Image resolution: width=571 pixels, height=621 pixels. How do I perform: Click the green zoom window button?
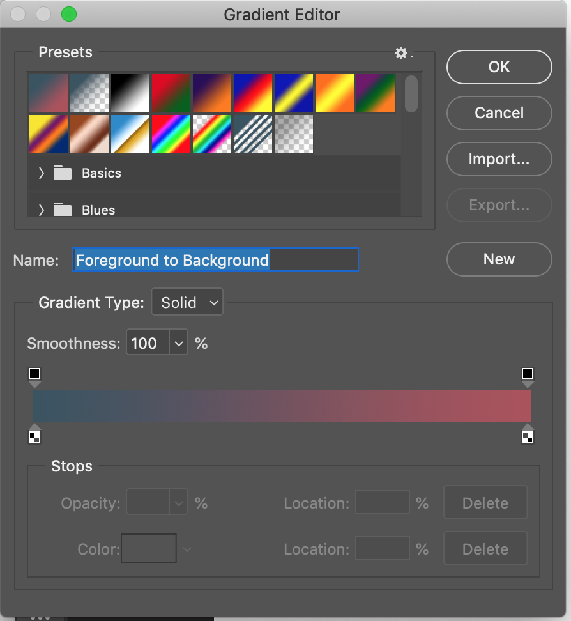pos(69,14)
